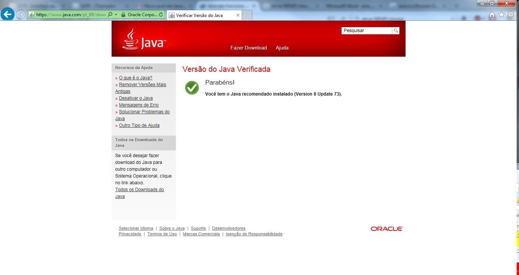Viewport: 519px width, 275px height.
Task: Open the address bar autocomplete dropdown arrow
Action: pyautogui.click(x=116, y=15)
